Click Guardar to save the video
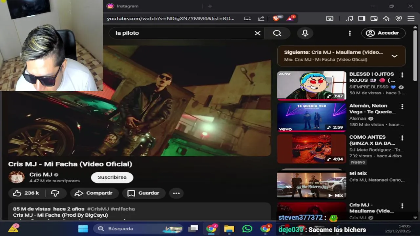Screen dimensions: 420x236 point(143,193)
